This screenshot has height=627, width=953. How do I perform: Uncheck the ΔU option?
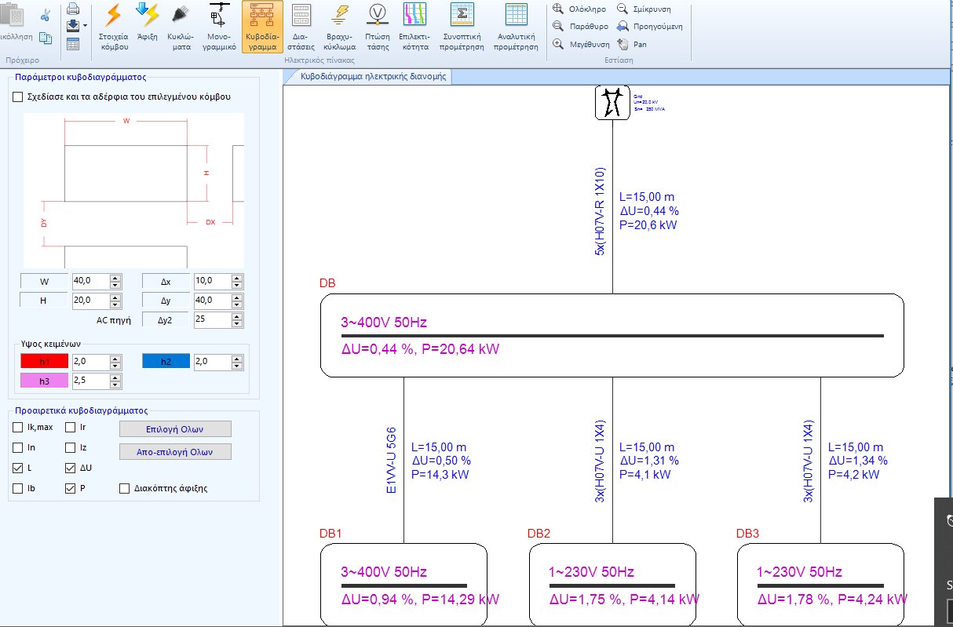[x=68, y=468]
